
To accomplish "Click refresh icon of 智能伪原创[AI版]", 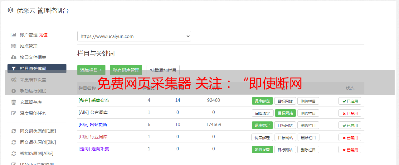I will 13,153.
